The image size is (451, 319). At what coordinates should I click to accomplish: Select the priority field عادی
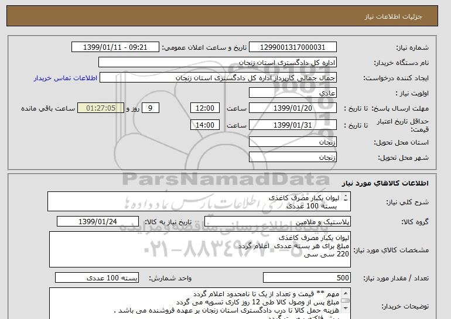(x=292, y=93)
